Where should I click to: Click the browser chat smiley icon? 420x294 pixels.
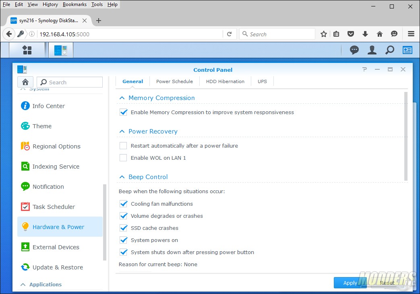point(394,34)
